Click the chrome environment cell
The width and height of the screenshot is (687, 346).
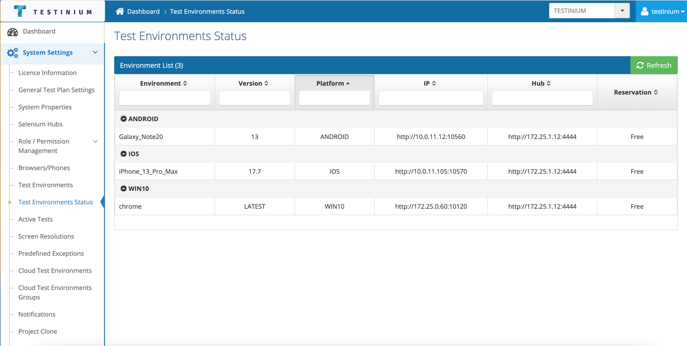tap(165, 206)
